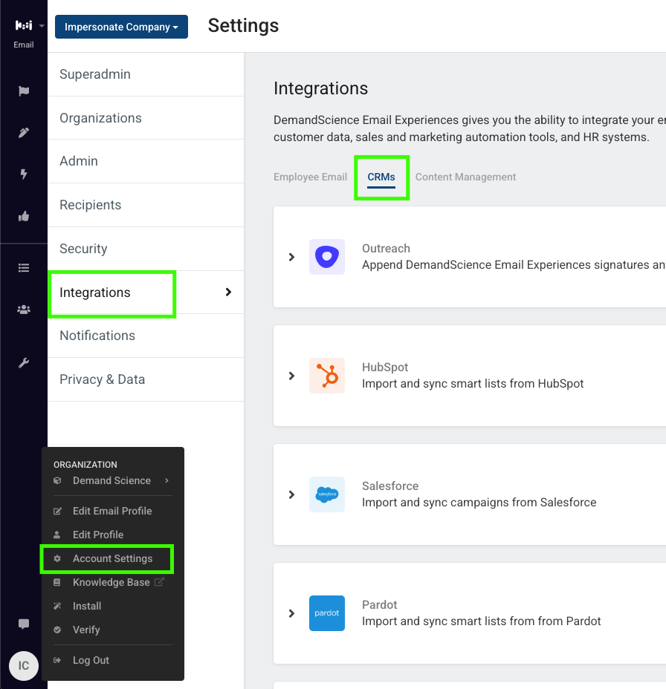Expand Demand Science organization submenu arrow
666x689 pixels.
click(x=166, y=480)
